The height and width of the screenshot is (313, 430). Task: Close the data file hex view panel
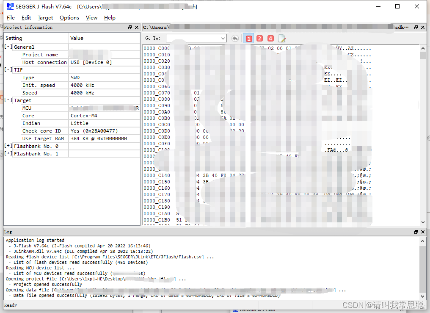coord(423,27)
